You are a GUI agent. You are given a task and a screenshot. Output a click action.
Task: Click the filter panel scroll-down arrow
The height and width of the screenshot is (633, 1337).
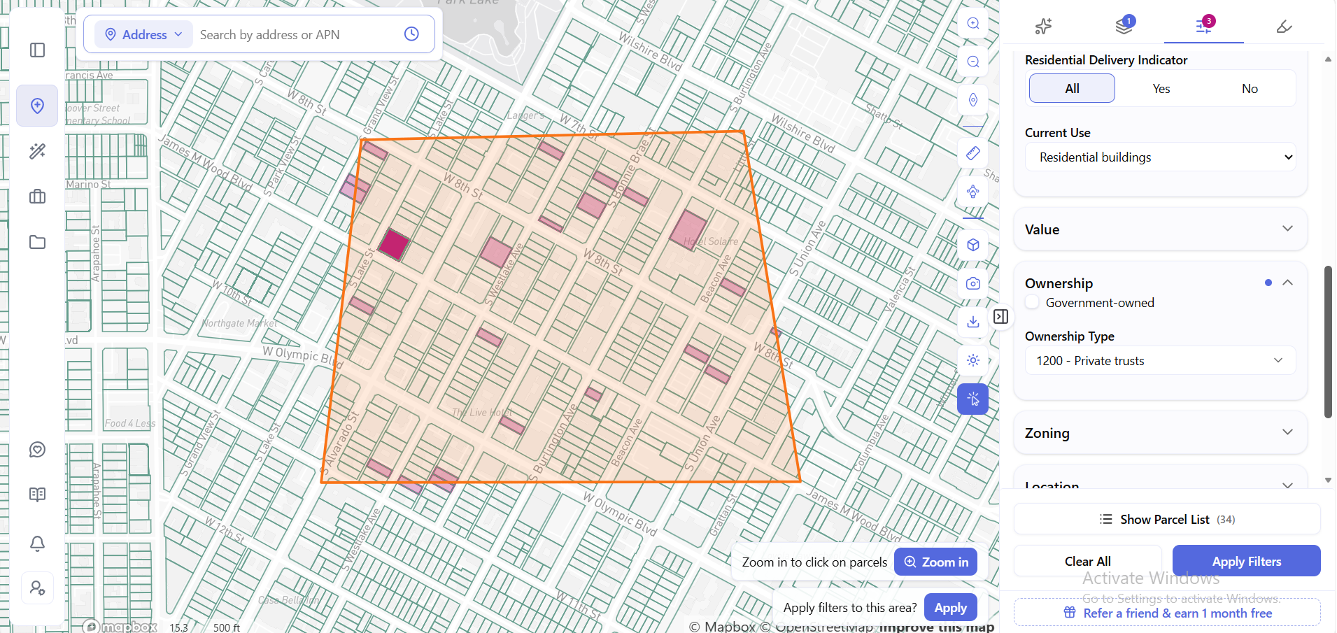coord(1328,481)
